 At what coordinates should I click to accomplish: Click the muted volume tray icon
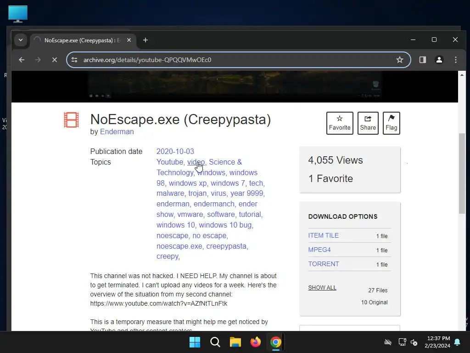(x=414, y=342)
